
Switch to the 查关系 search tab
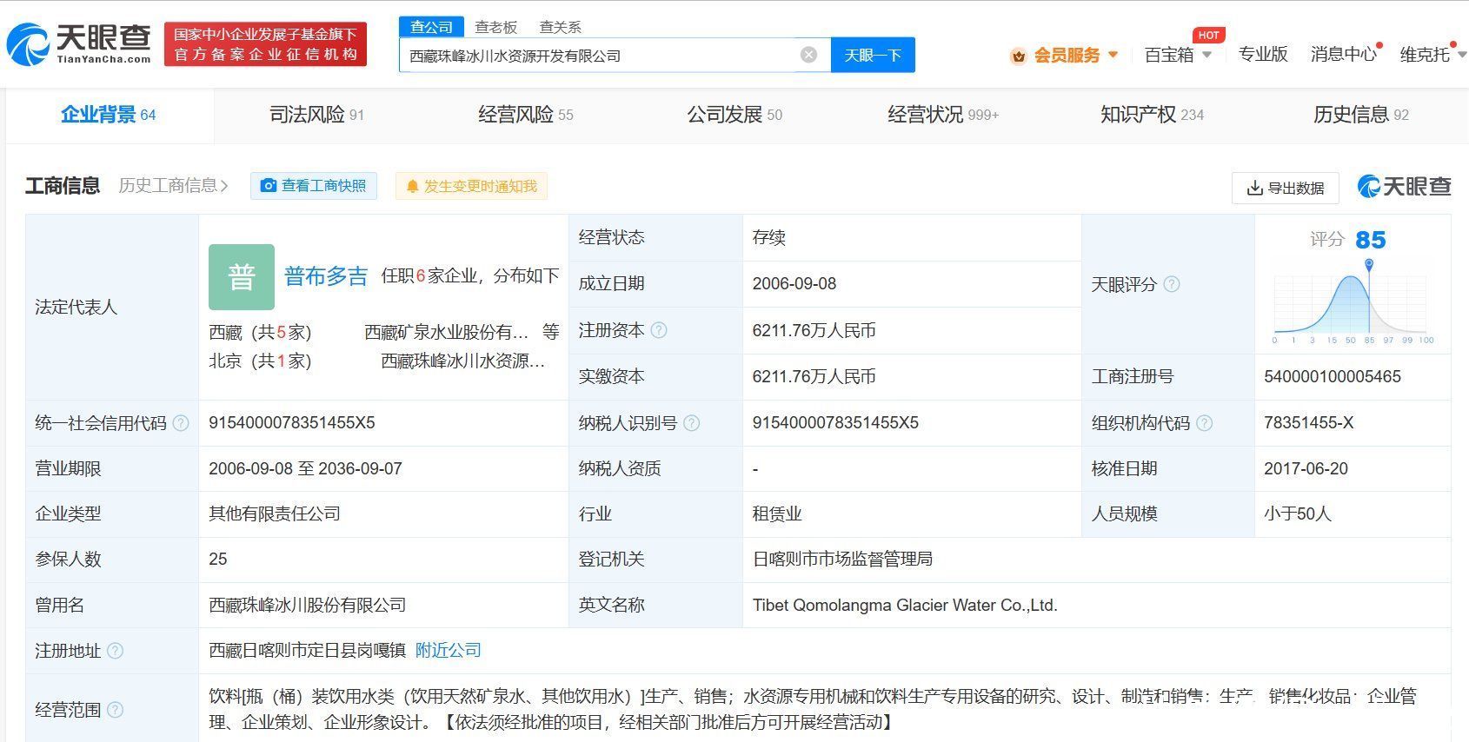560,27
